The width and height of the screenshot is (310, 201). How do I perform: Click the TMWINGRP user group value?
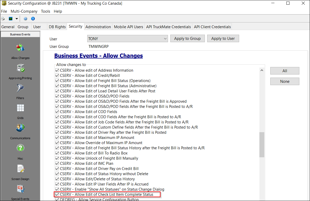98,47
